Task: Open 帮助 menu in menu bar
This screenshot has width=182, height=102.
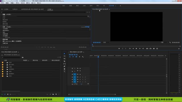Action: (x=39, y=3)
